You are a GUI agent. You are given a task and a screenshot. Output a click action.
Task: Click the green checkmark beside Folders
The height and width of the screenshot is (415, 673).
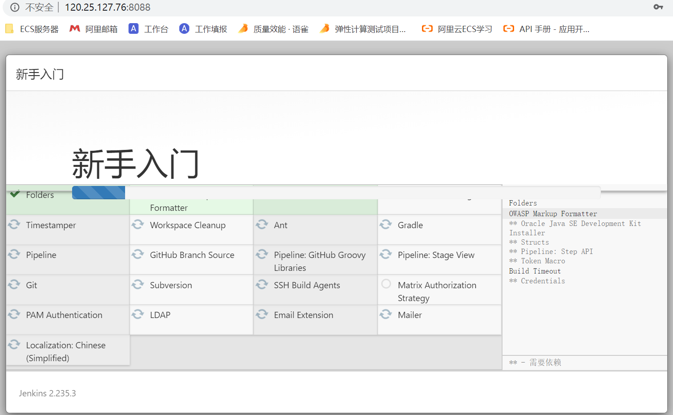coord(15,194)
